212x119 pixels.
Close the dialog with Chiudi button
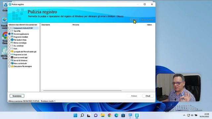(148, 96)
